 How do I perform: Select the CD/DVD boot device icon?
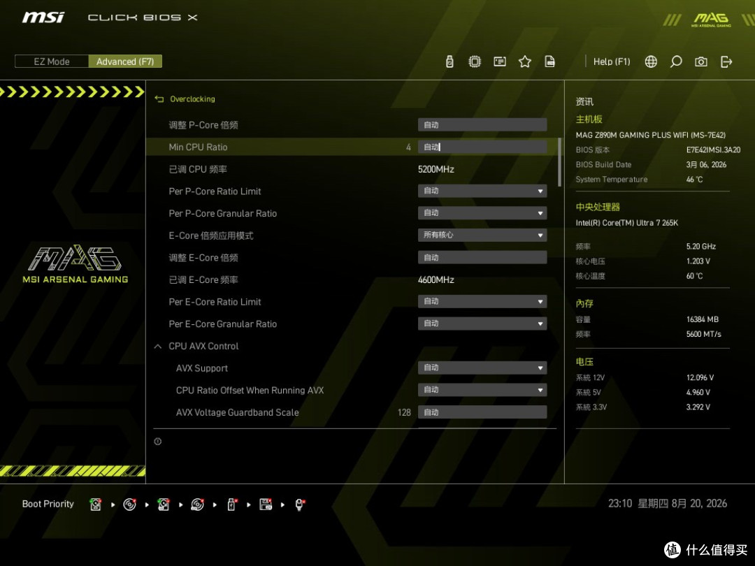pos(129,505)
